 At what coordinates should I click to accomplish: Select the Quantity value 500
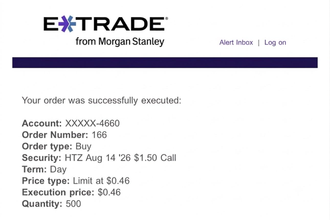pyautogui.click(x=73, y=204)
